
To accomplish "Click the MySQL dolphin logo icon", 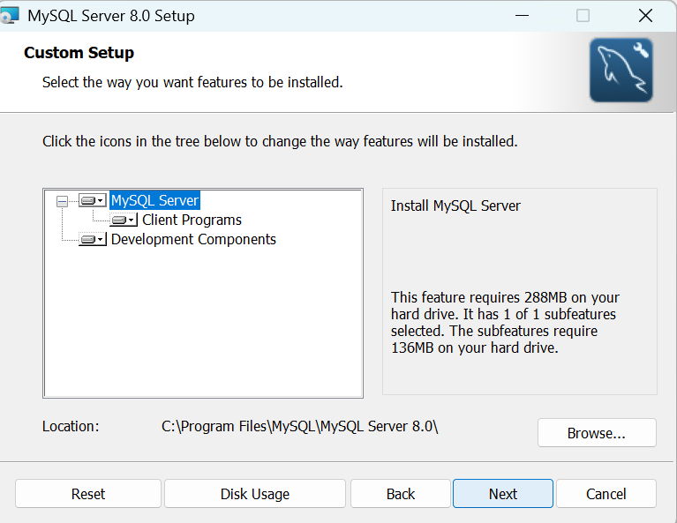I will tap(621, 71).
